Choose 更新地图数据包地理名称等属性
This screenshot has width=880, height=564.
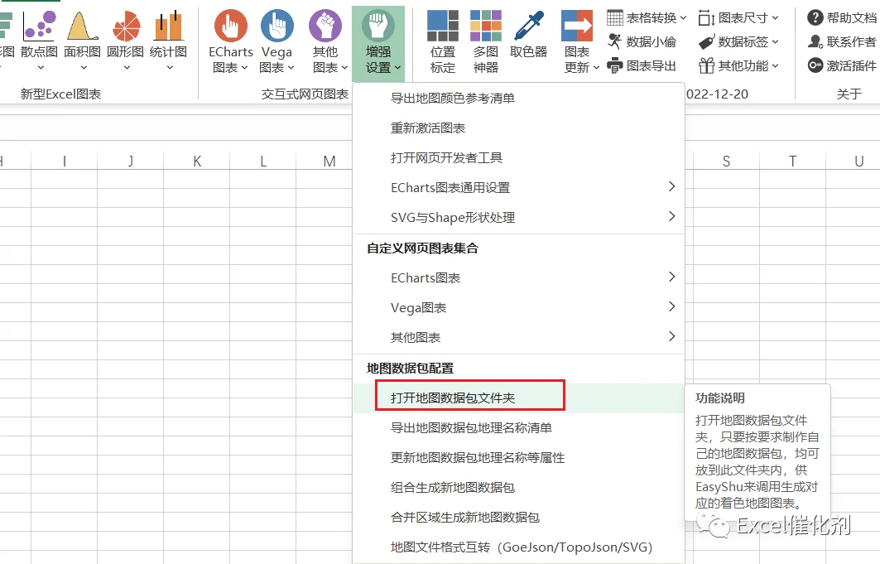519,457
